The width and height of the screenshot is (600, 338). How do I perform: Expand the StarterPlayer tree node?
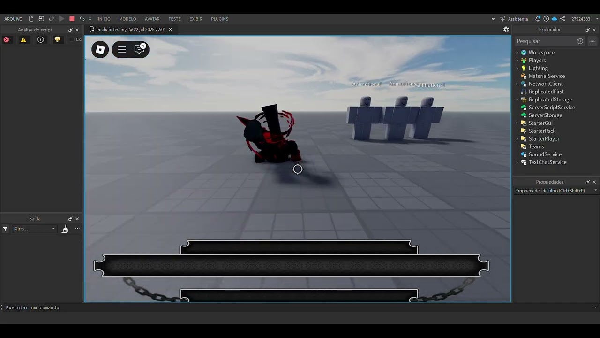click(517, 139)
